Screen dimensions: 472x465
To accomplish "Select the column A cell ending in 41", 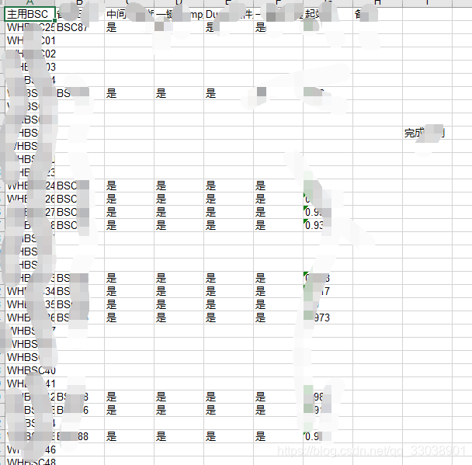I will (x=29, y=383).
